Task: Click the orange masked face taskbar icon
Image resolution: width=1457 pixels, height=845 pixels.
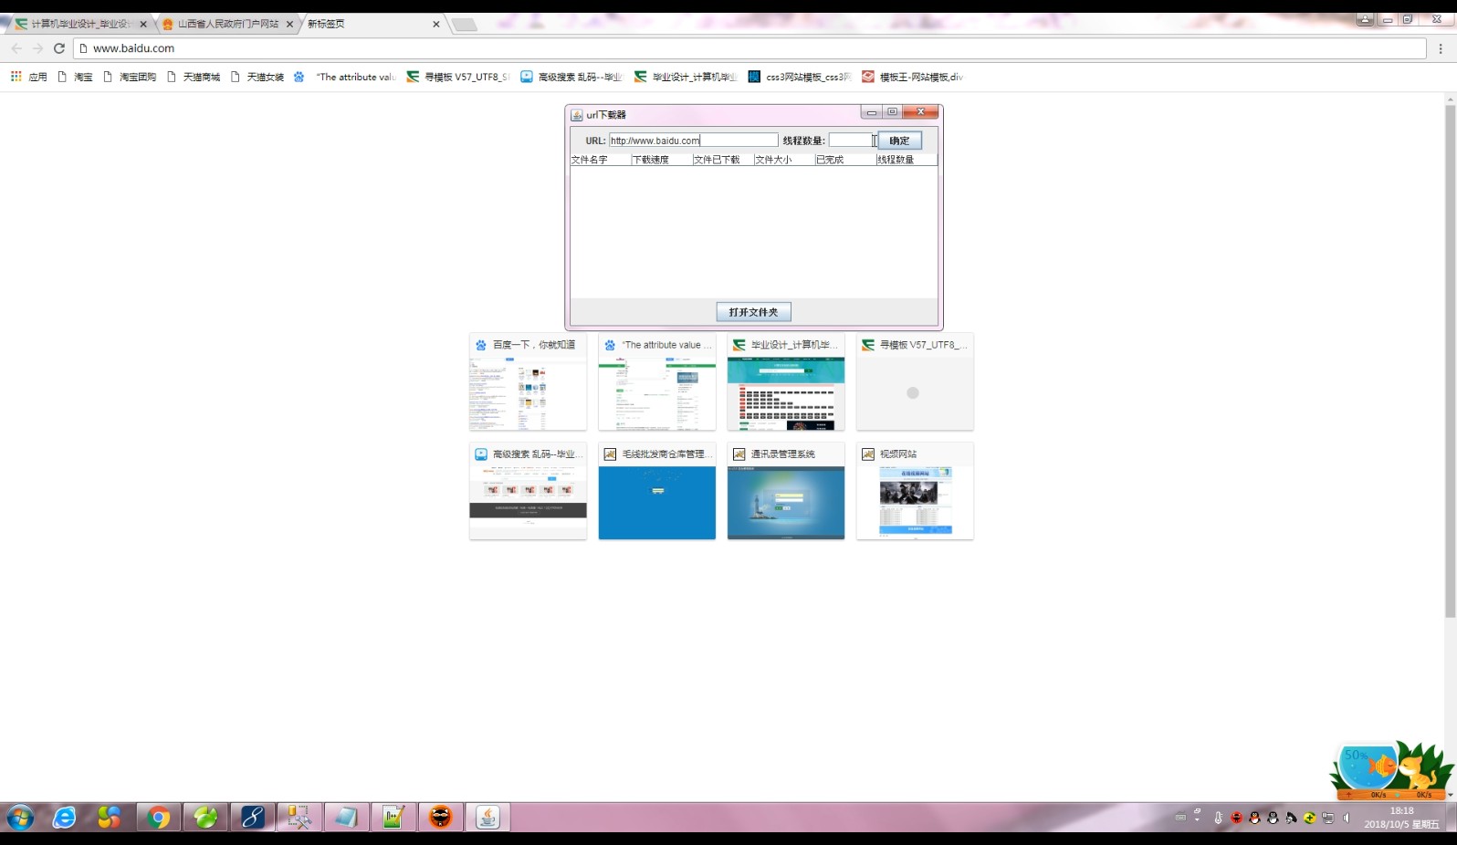Action: tap(441, 817)
